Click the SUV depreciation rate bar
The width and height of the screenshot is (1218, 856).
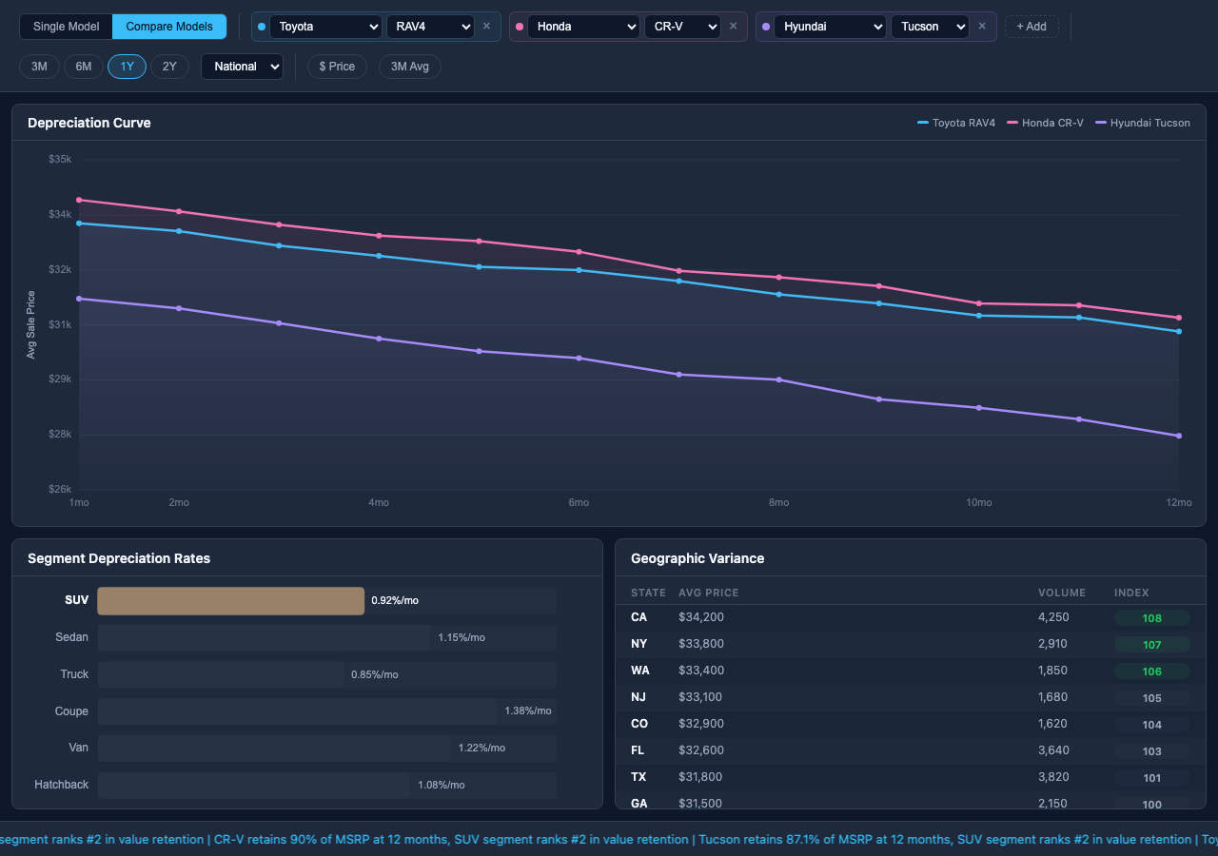pos(230,600)
